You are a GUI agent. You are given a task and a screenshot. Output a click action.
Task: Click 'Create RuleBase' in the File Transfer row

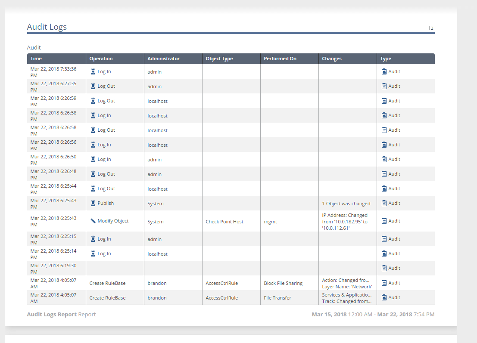[107, 298]
